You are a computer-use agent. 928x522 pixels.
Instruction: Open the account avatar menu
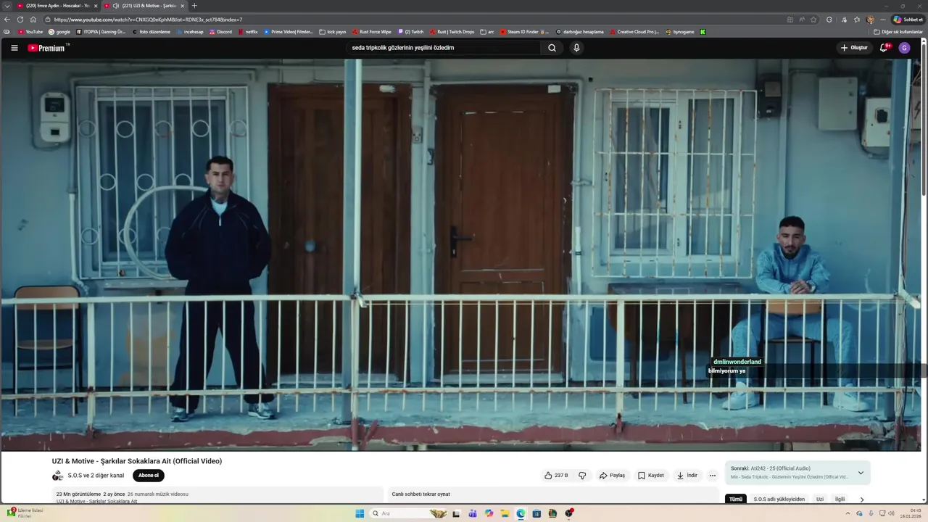[904, 48]
